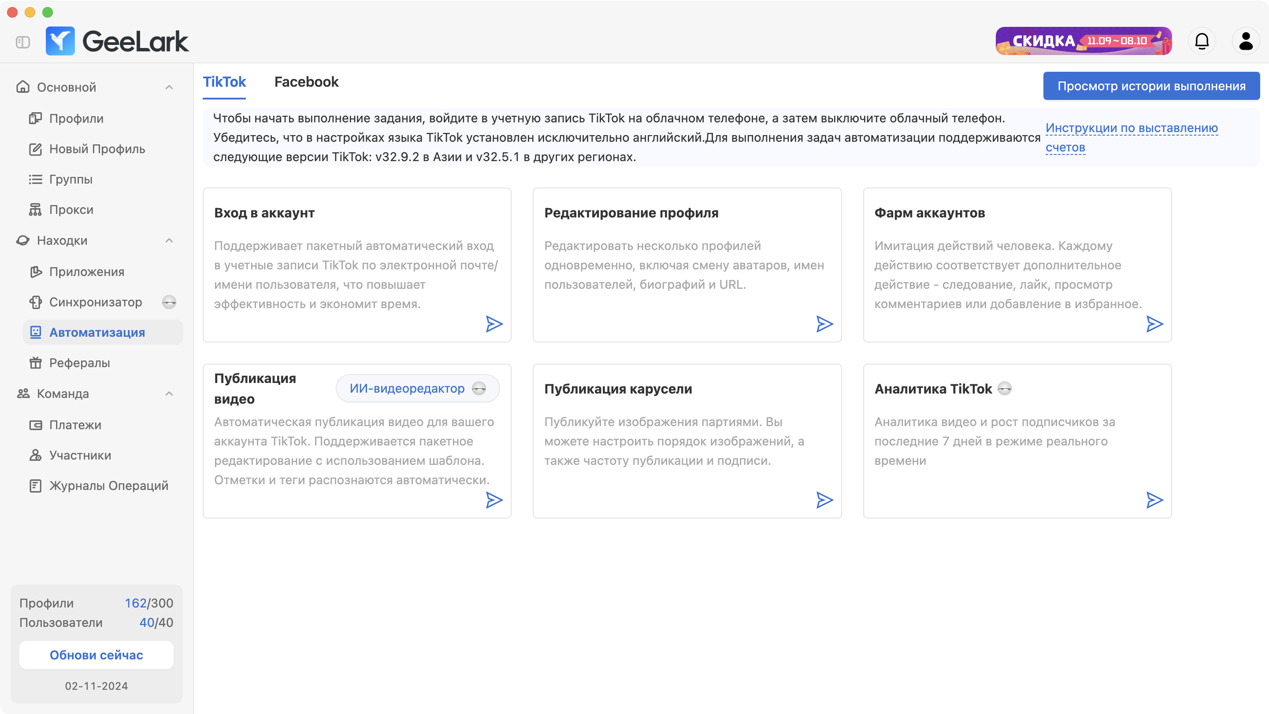Click the Редактирование профиля card title
Image resolution: width=1269 pixels, height=714 pixels.
[631, 213]
